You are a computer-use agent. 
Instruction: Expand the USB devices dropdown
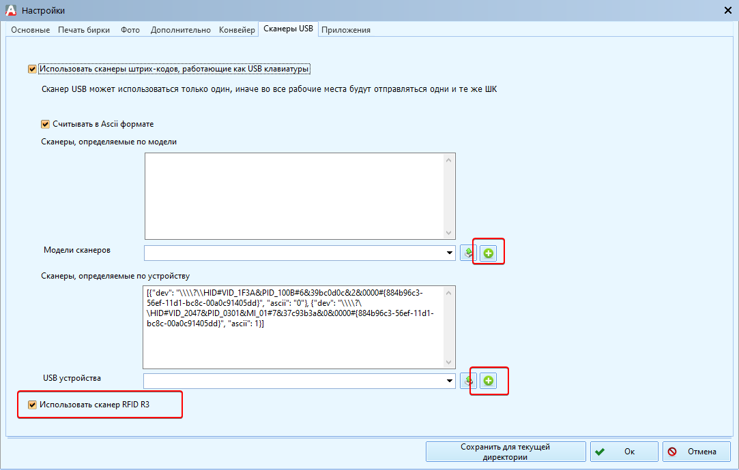coord(450,381)
